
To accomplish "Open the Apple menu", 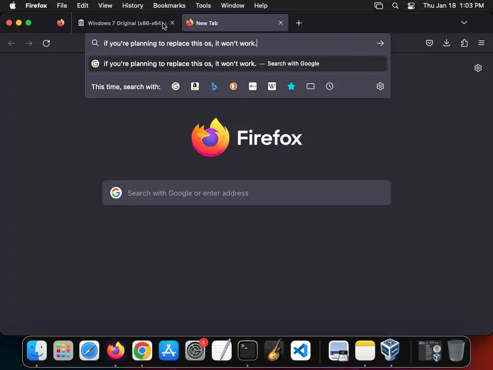I will pos(13,5).
